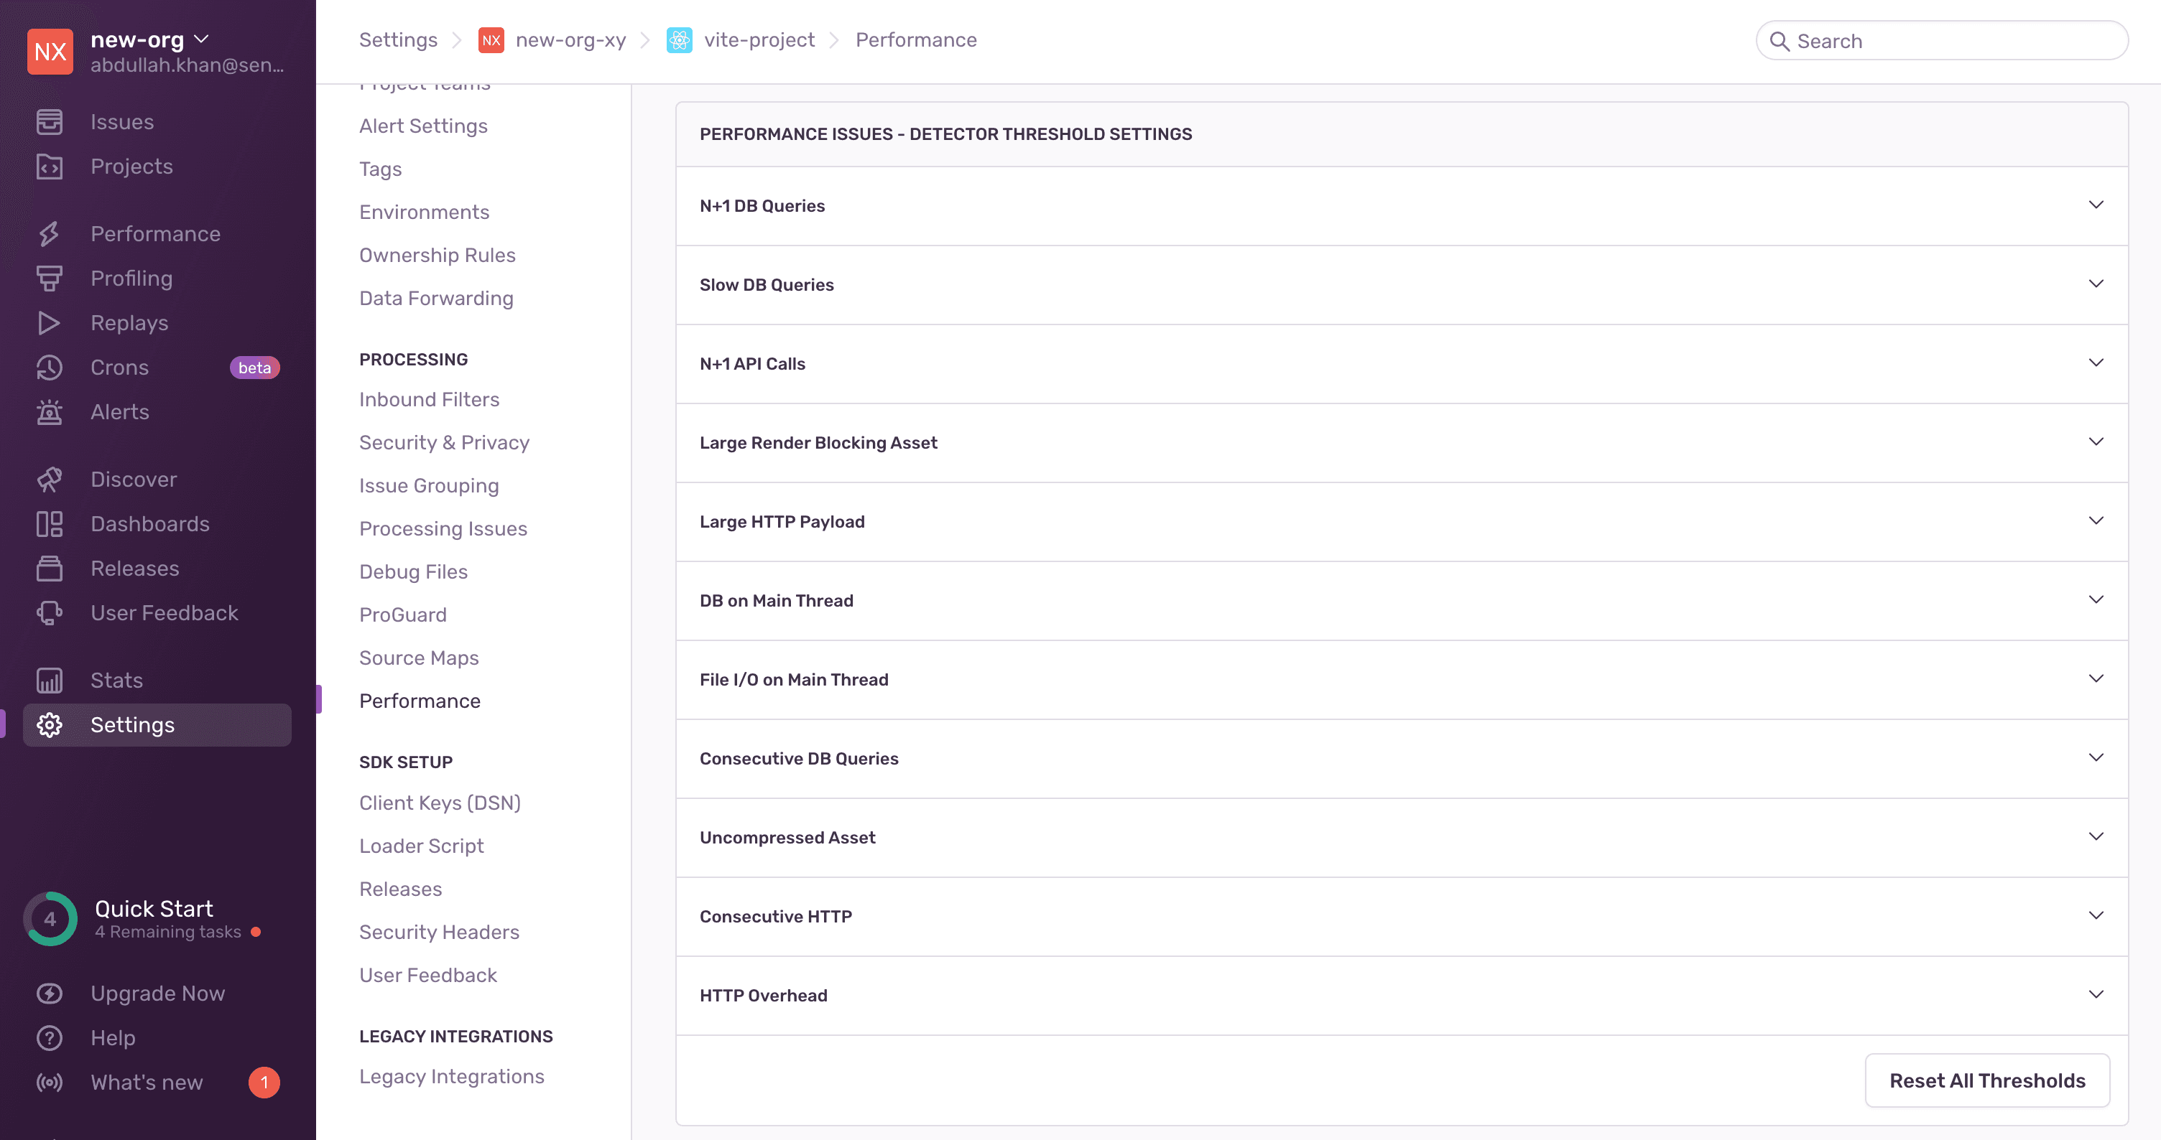Click the Reset All Thresholds button

(1987, 1080)
